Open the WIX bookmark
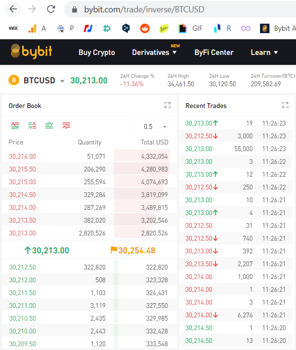296x350 pixels. (13, 28)
